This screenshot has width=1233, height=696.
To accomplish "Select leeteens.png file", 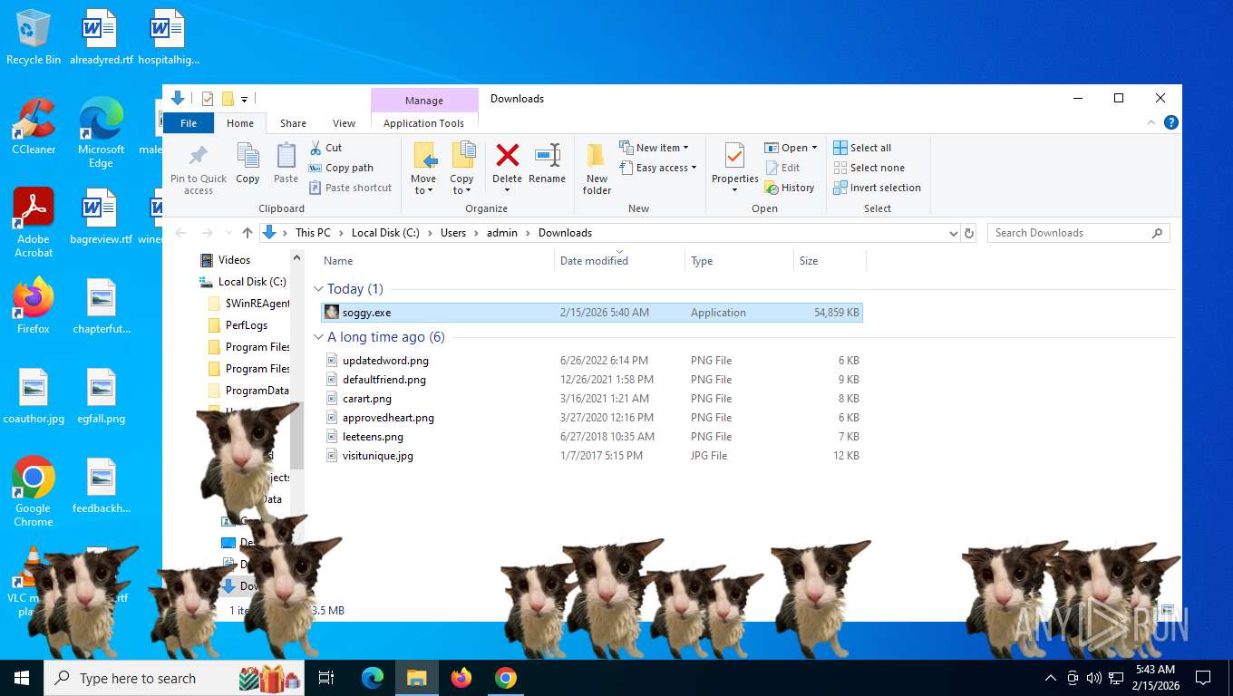I will pos(592,437).
